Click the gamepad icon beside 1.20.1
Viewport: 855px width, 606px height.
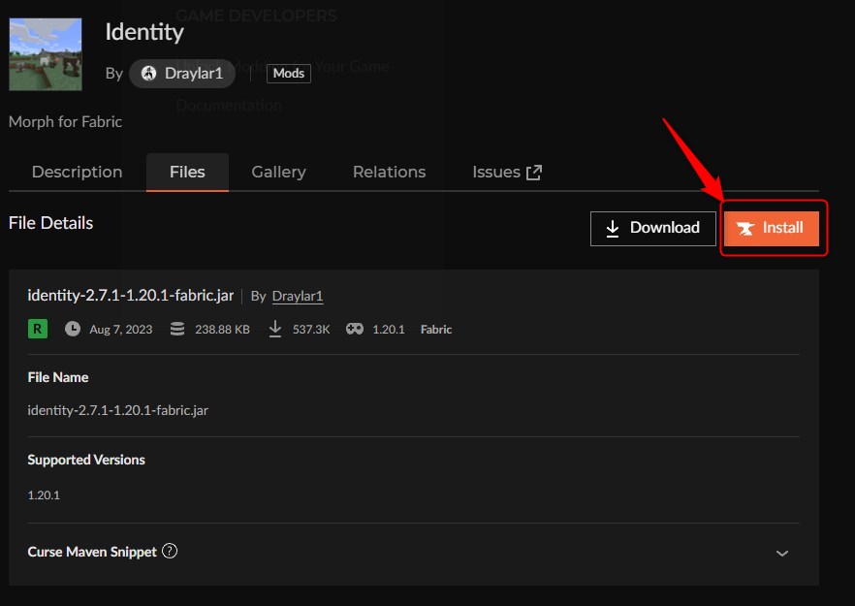(355, 329)
